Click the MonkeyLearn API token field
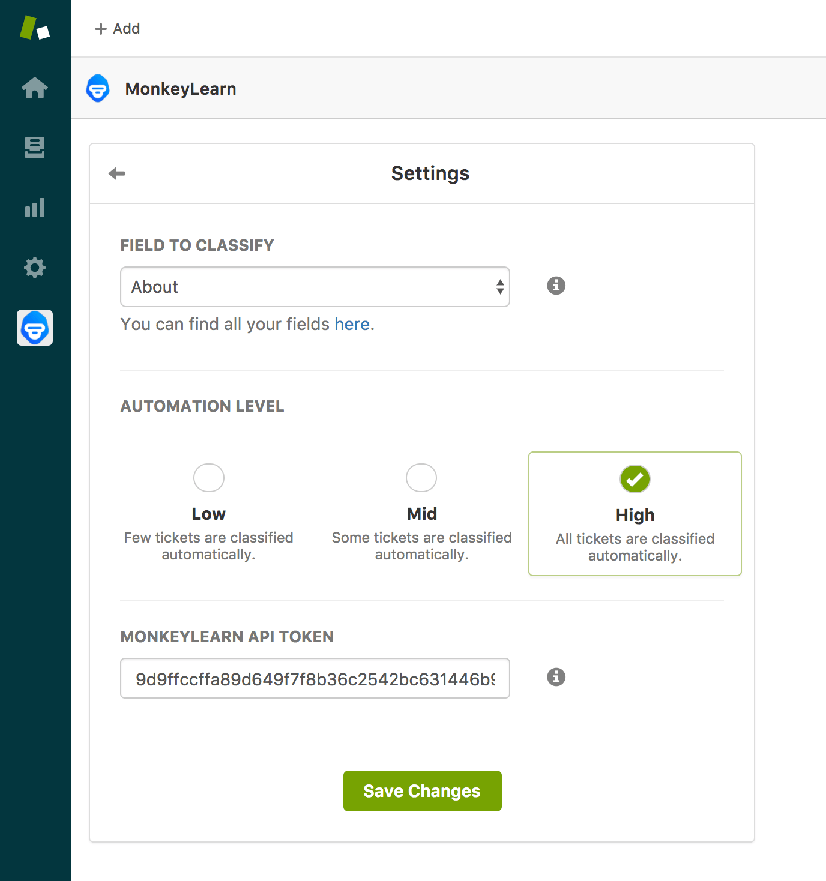 coord(315,679)
